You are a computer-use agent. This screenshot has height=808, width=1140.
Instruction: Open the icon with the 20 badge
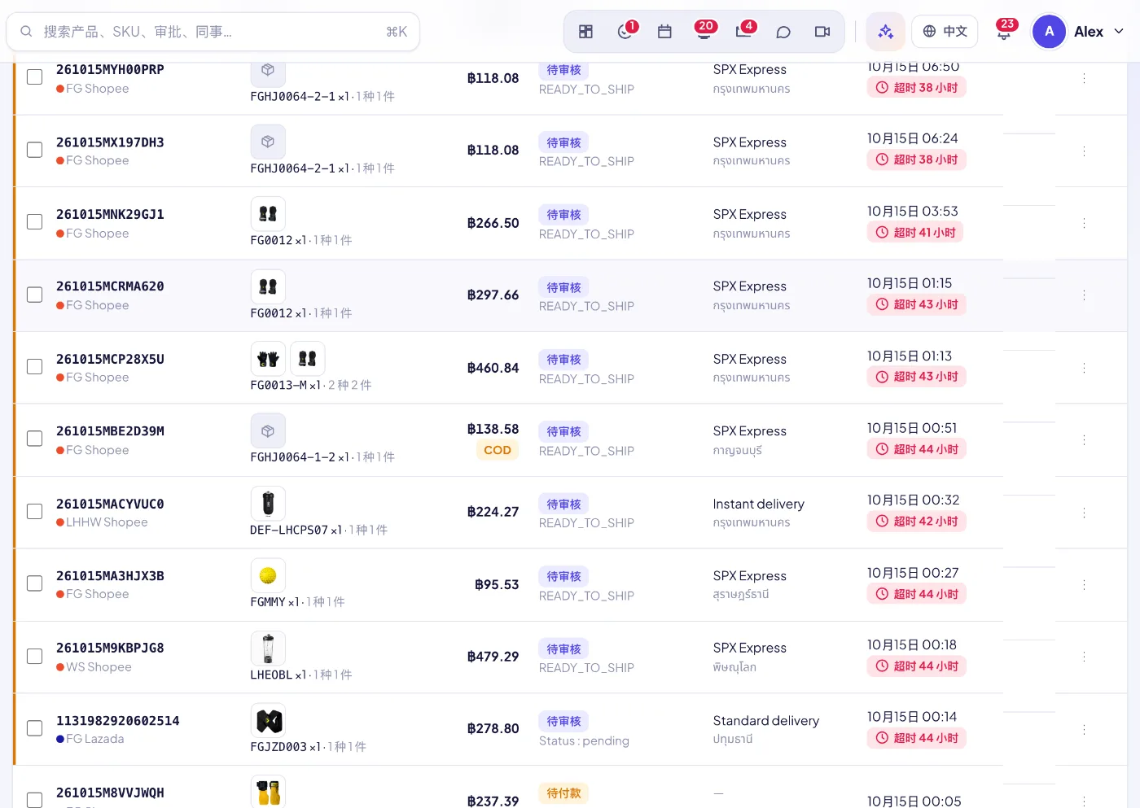tap(704, 32)
